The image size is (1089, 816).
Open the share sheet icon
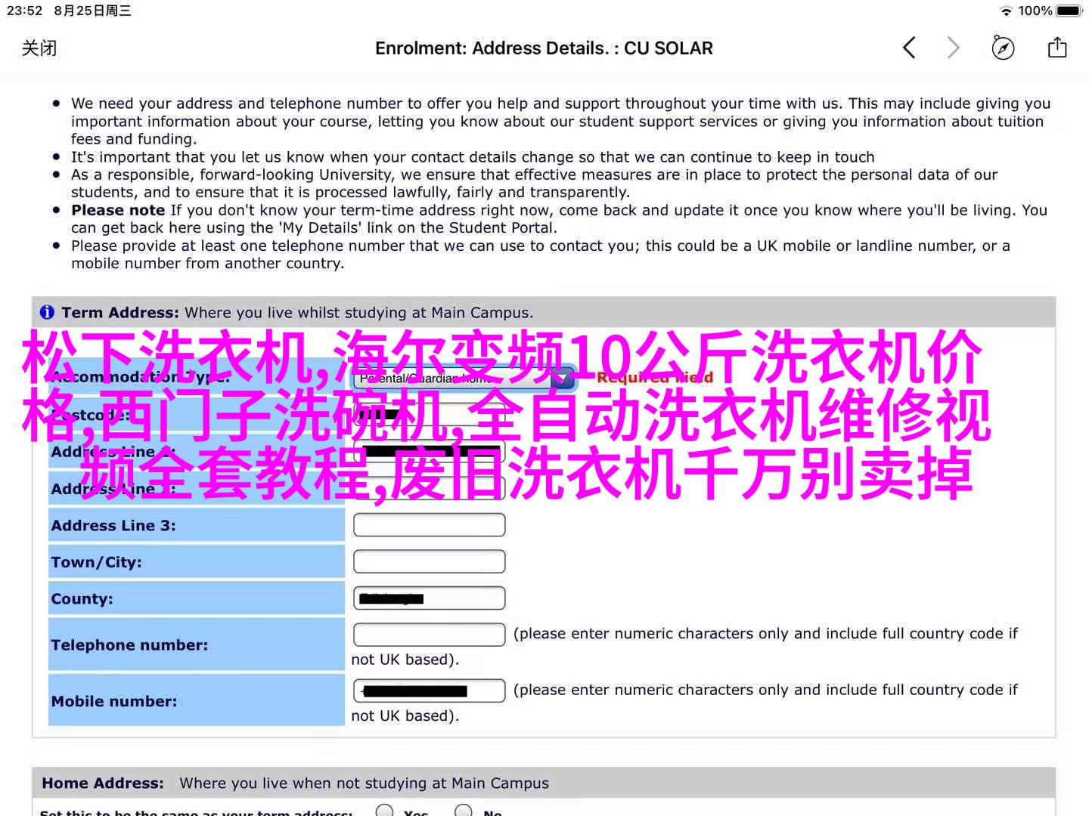click(x=1057, y=48)
